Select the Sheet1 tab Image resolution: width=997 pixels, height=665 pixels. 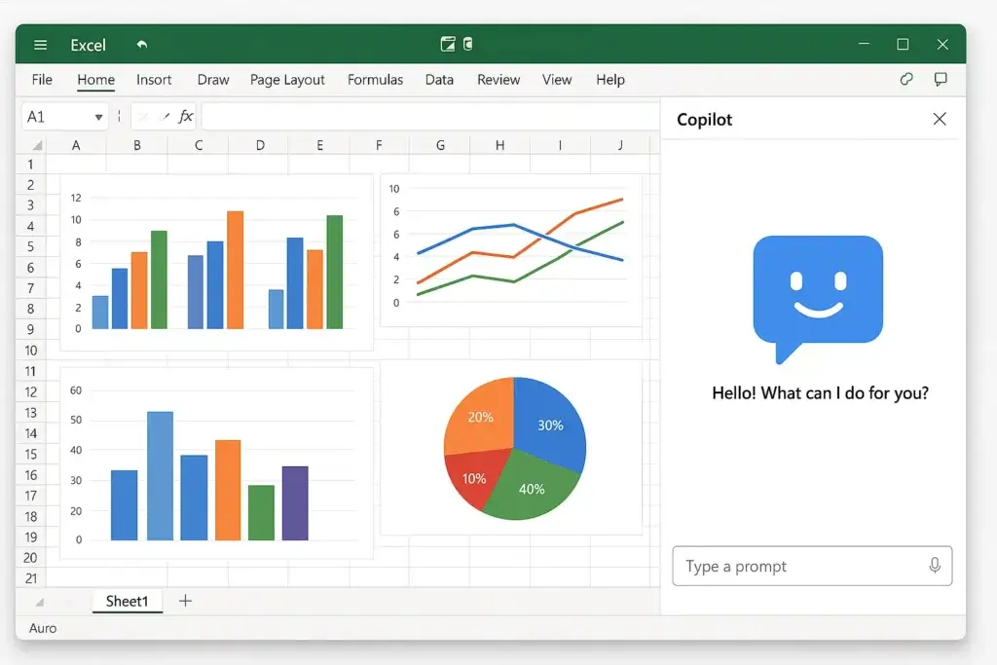coord(127,601)
